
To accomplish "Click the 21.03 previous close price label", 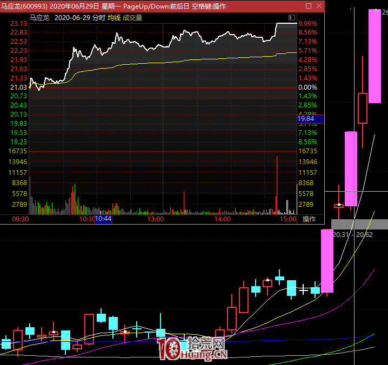I will (x=18, y=87).
